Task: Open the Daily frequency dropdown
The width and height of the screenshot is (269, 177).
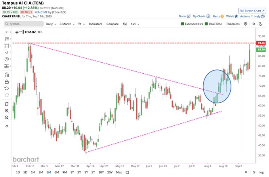Action: click(51, 24)
